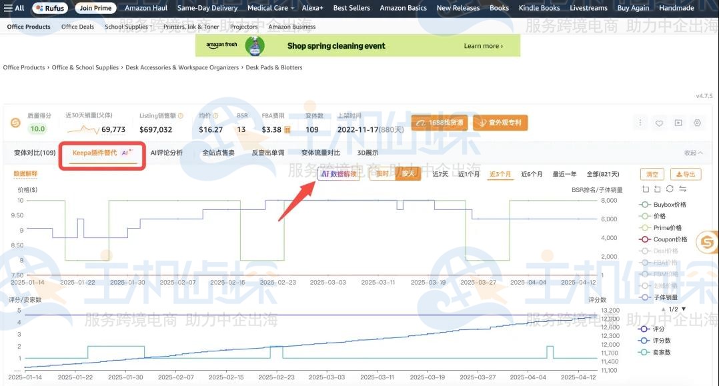719x386 pixels.
Task: Click the chart refresh/restore icon
Action: coord(670,189)
